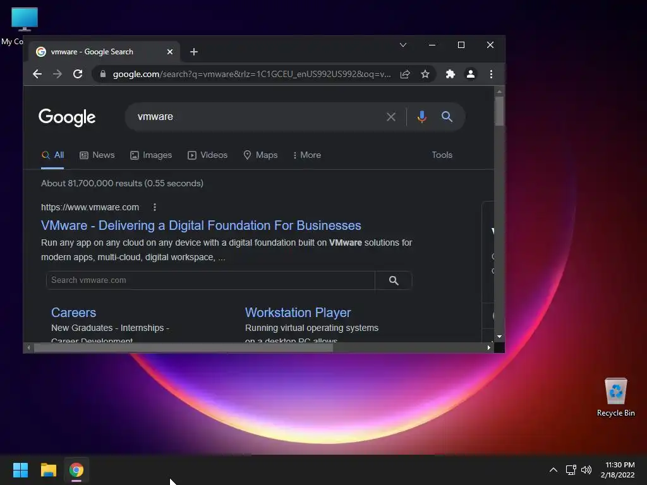
Task: Switch to the Images tab
Action: coord(151,155)
